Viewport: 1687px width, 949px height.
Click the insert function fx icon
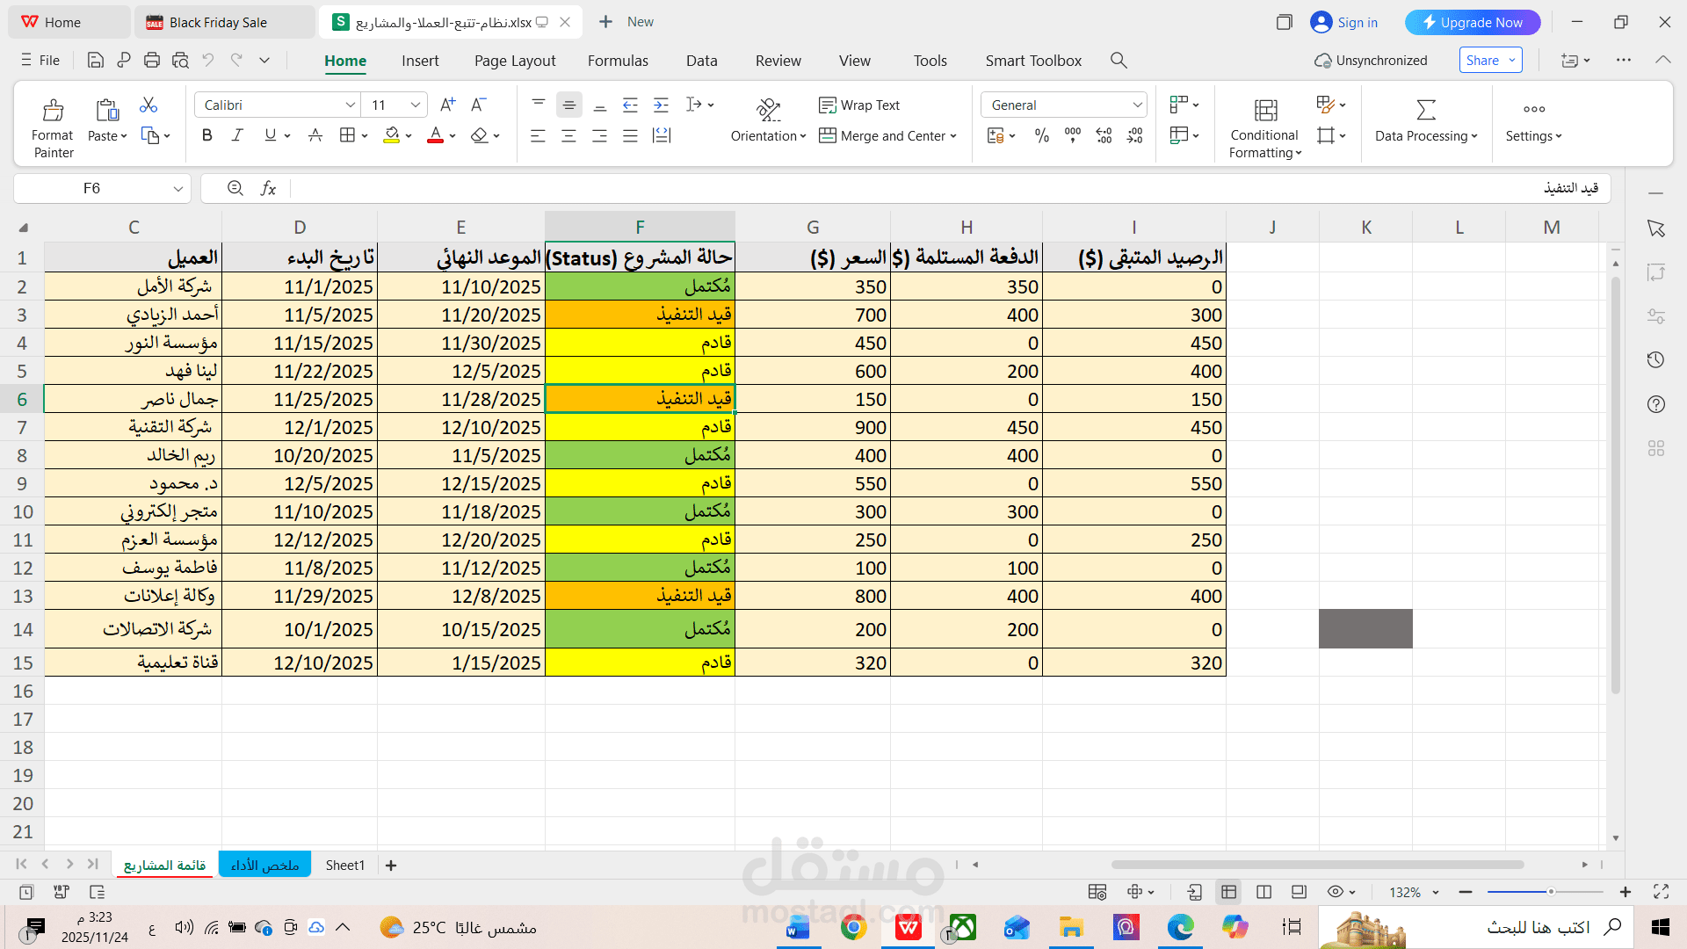coord(268,188)
